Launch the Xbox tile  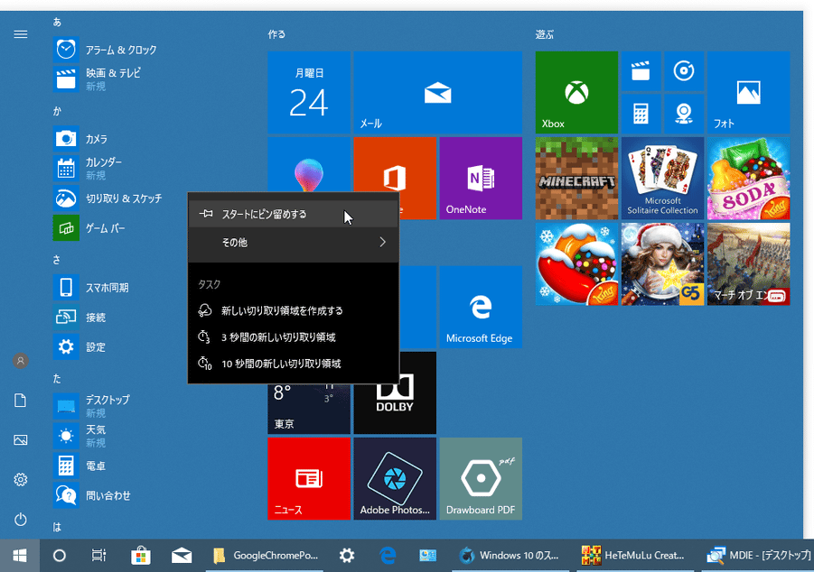coord(576,92)
